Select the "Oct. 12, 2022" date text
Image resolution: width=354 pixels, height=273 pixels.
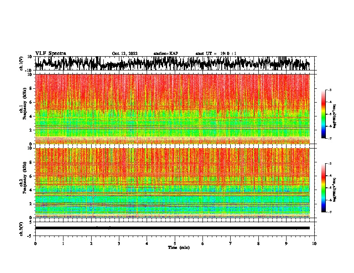pos(125,54)
